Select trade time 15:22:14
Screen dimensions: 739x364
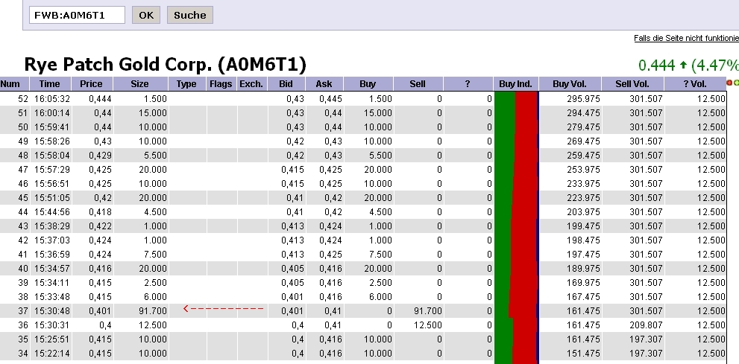tap(52, 353)
